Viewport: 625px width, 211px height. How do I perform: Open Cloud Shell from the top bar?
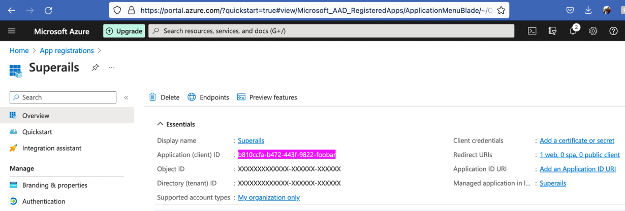point(532,31)
